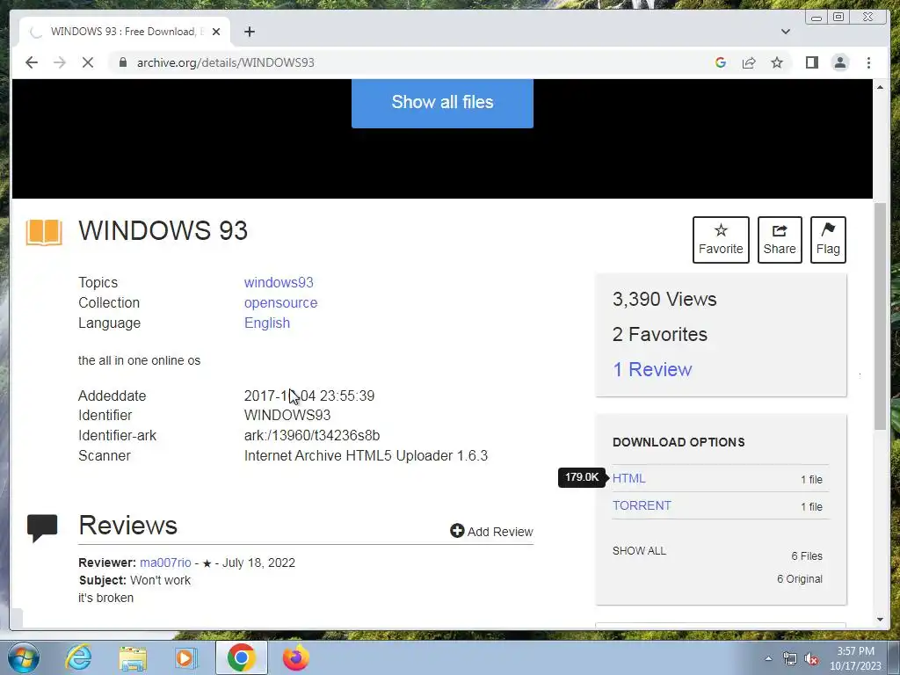Open Windows Explorer folder in taskbar
The width and height of the screenshot is (900, 675).
133,657
